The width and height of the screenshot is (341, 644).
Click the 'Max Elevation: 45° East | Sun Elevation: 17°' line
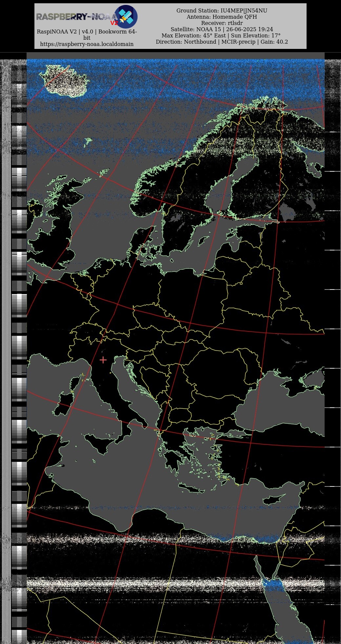point(221,35)
